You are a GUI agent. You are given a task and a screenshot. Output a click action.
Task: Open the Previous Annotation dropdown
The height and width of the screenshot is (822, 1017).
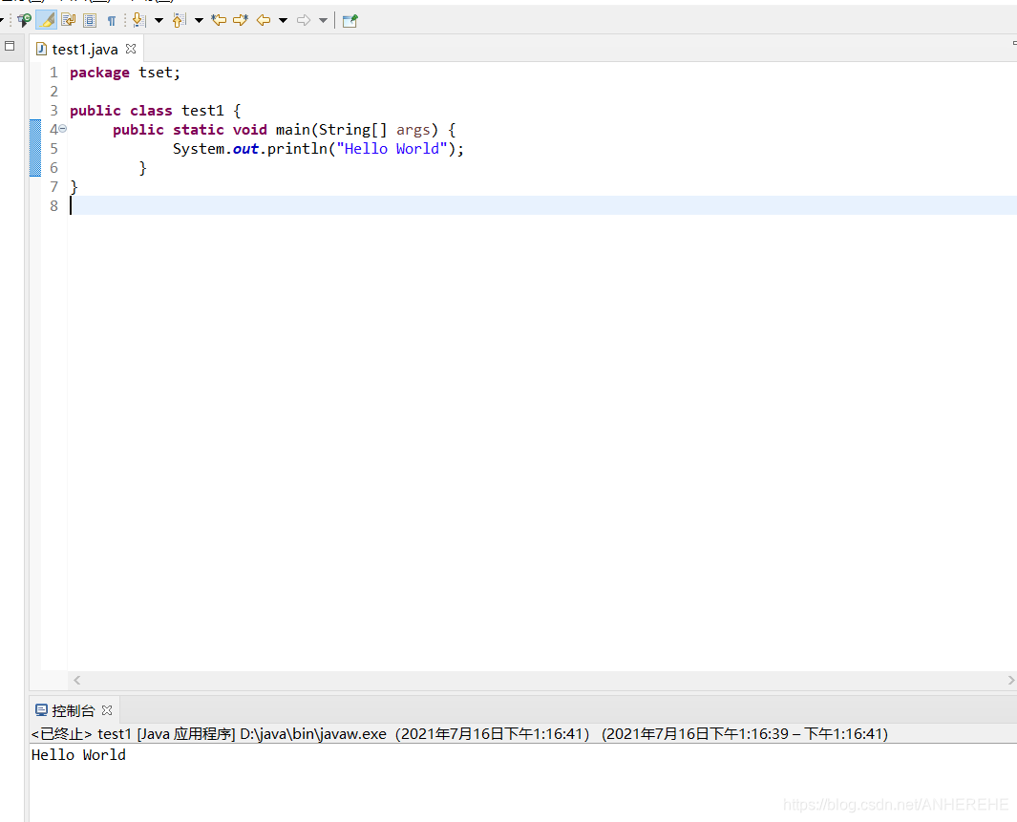pyautogui.click(x=199, y=19)
